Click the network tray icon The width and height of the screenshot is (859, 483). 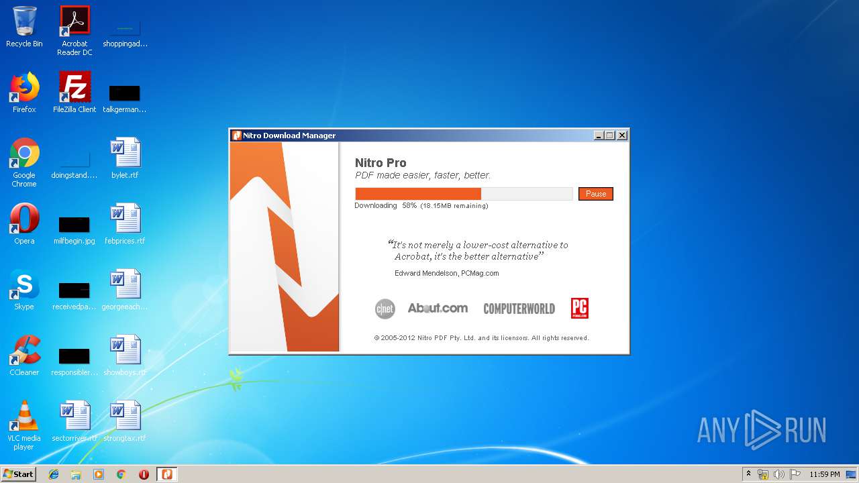(x=763, y=474)
